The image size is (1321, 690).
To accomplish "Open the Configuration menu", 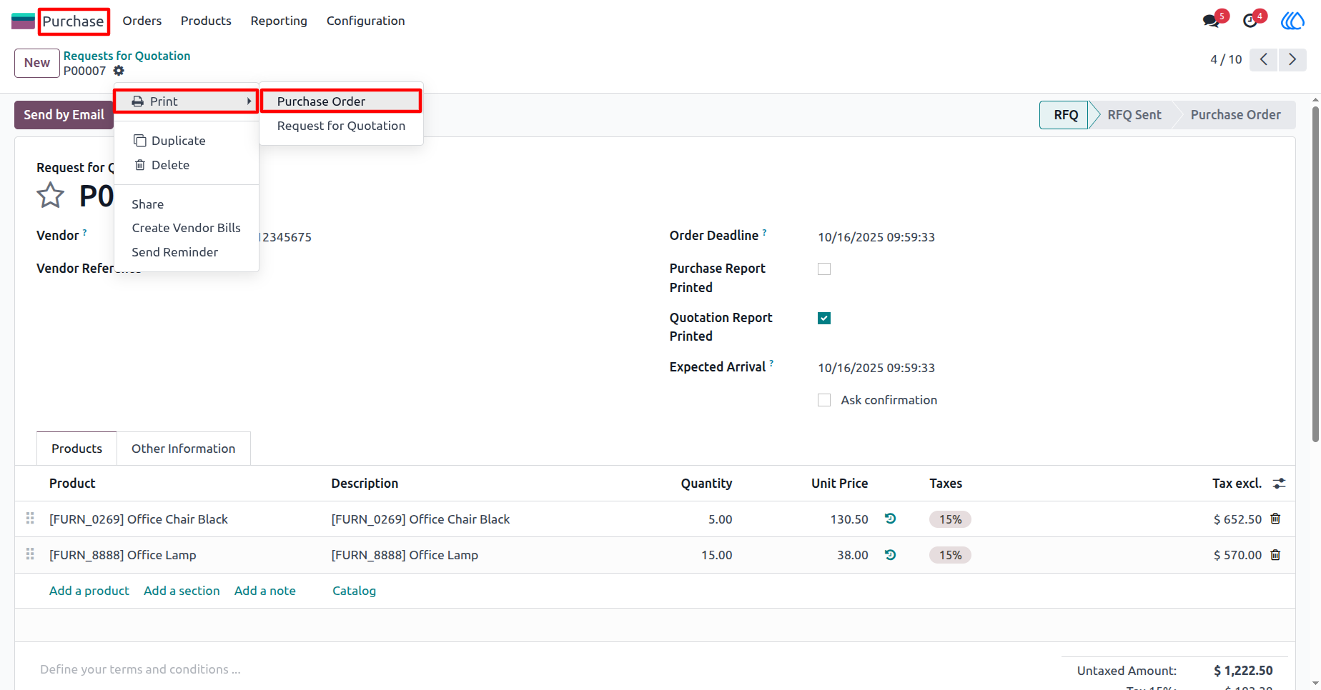I will pos(366,21).
